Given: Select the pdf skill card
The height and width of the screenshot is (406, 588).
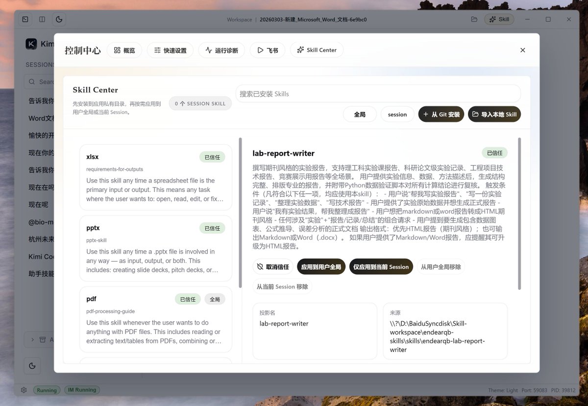Looking at the screenshot, I should coord(155,319).
